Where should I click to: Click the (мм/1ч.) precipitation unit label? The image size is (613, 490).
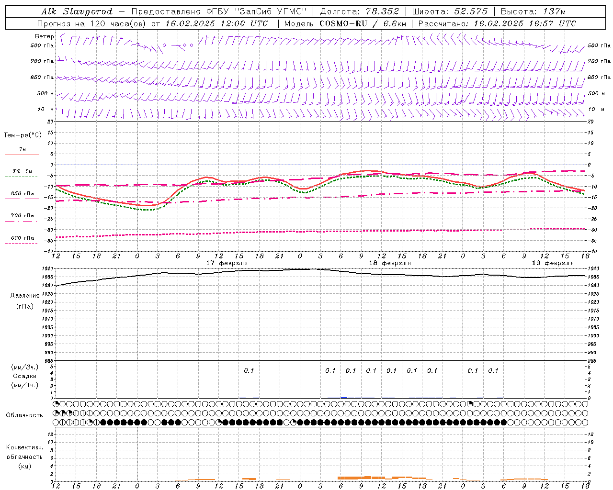(x=24, y=385)
